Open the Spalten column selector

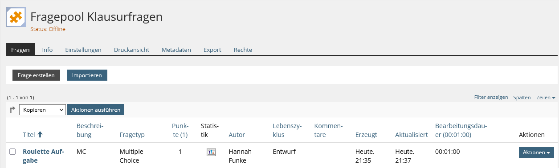522,97
